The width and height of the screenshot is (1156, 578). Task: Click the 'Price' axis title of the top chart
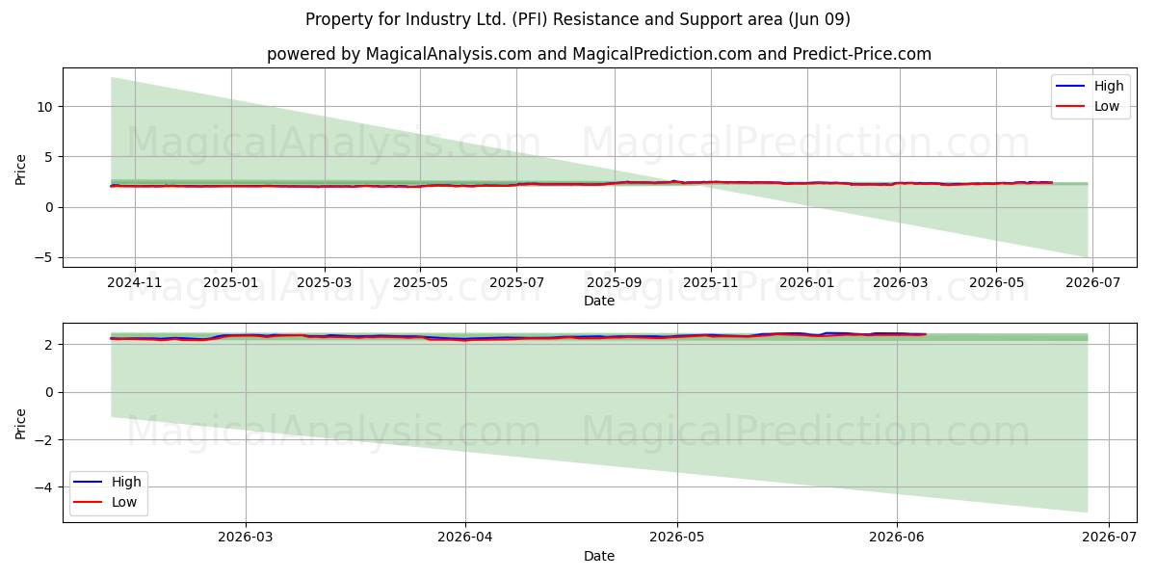pos(21,167)
